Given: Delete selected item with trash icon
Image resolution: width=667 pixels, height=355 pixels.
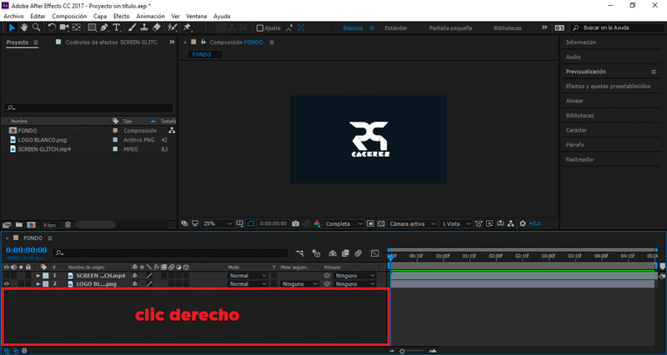Looking at the screenshot, I should (x=68, y=224).
